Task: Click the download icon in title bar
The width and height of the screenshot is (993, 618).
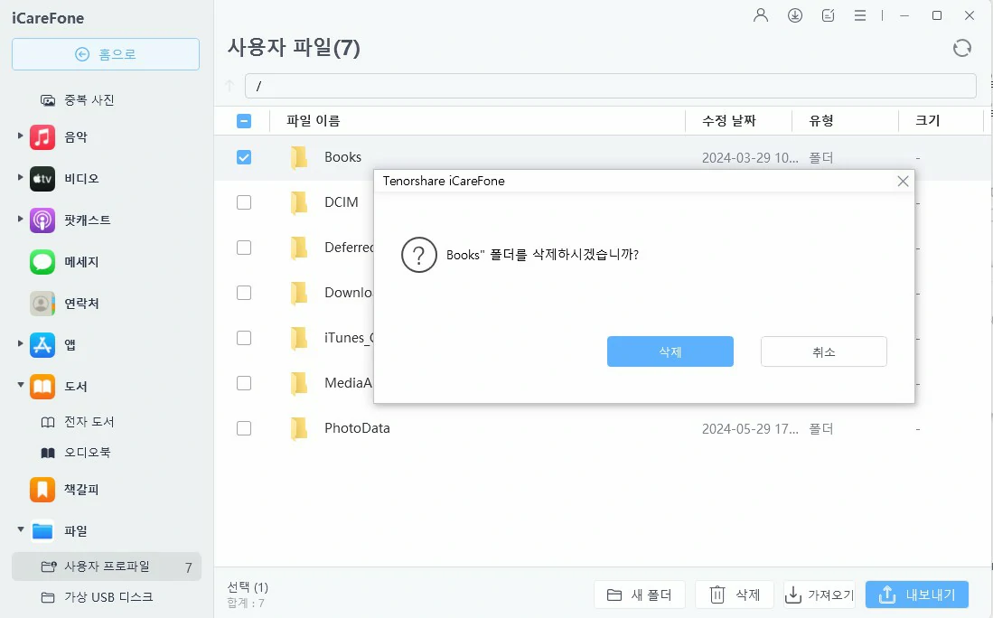Action: (x=795, y=15)
